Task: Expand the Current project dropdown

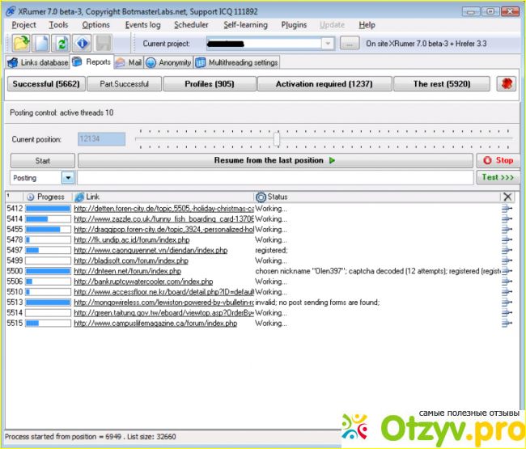Action: tap(328, 44)
